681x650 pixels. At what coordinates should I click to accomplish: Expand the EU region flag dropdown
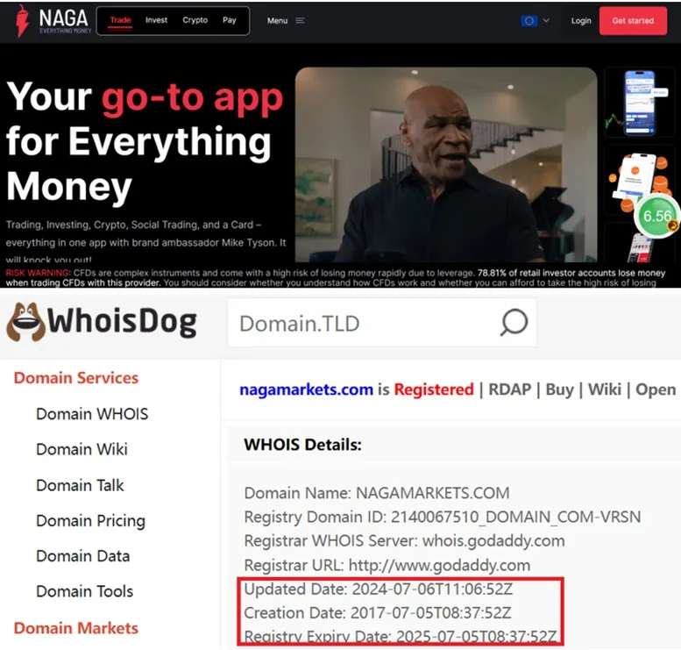point(535,20)
